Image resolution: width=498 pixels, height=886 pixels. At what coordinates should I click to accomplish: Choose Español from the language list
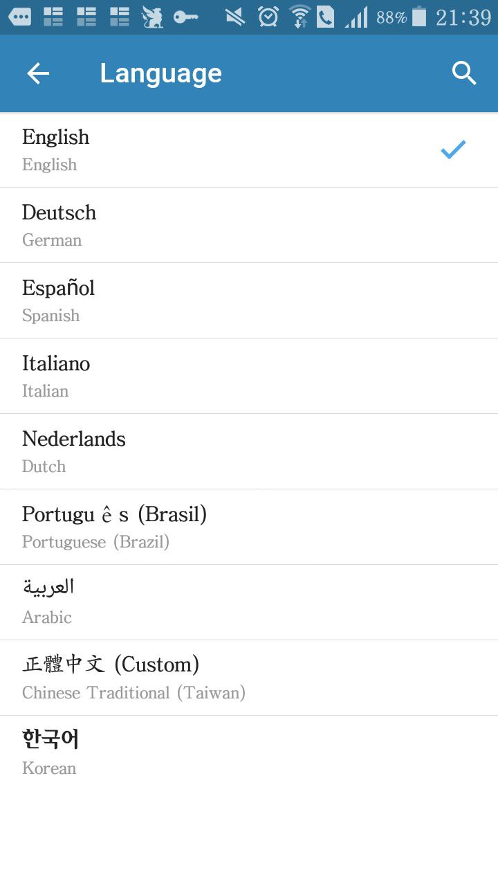coord(207,300)
